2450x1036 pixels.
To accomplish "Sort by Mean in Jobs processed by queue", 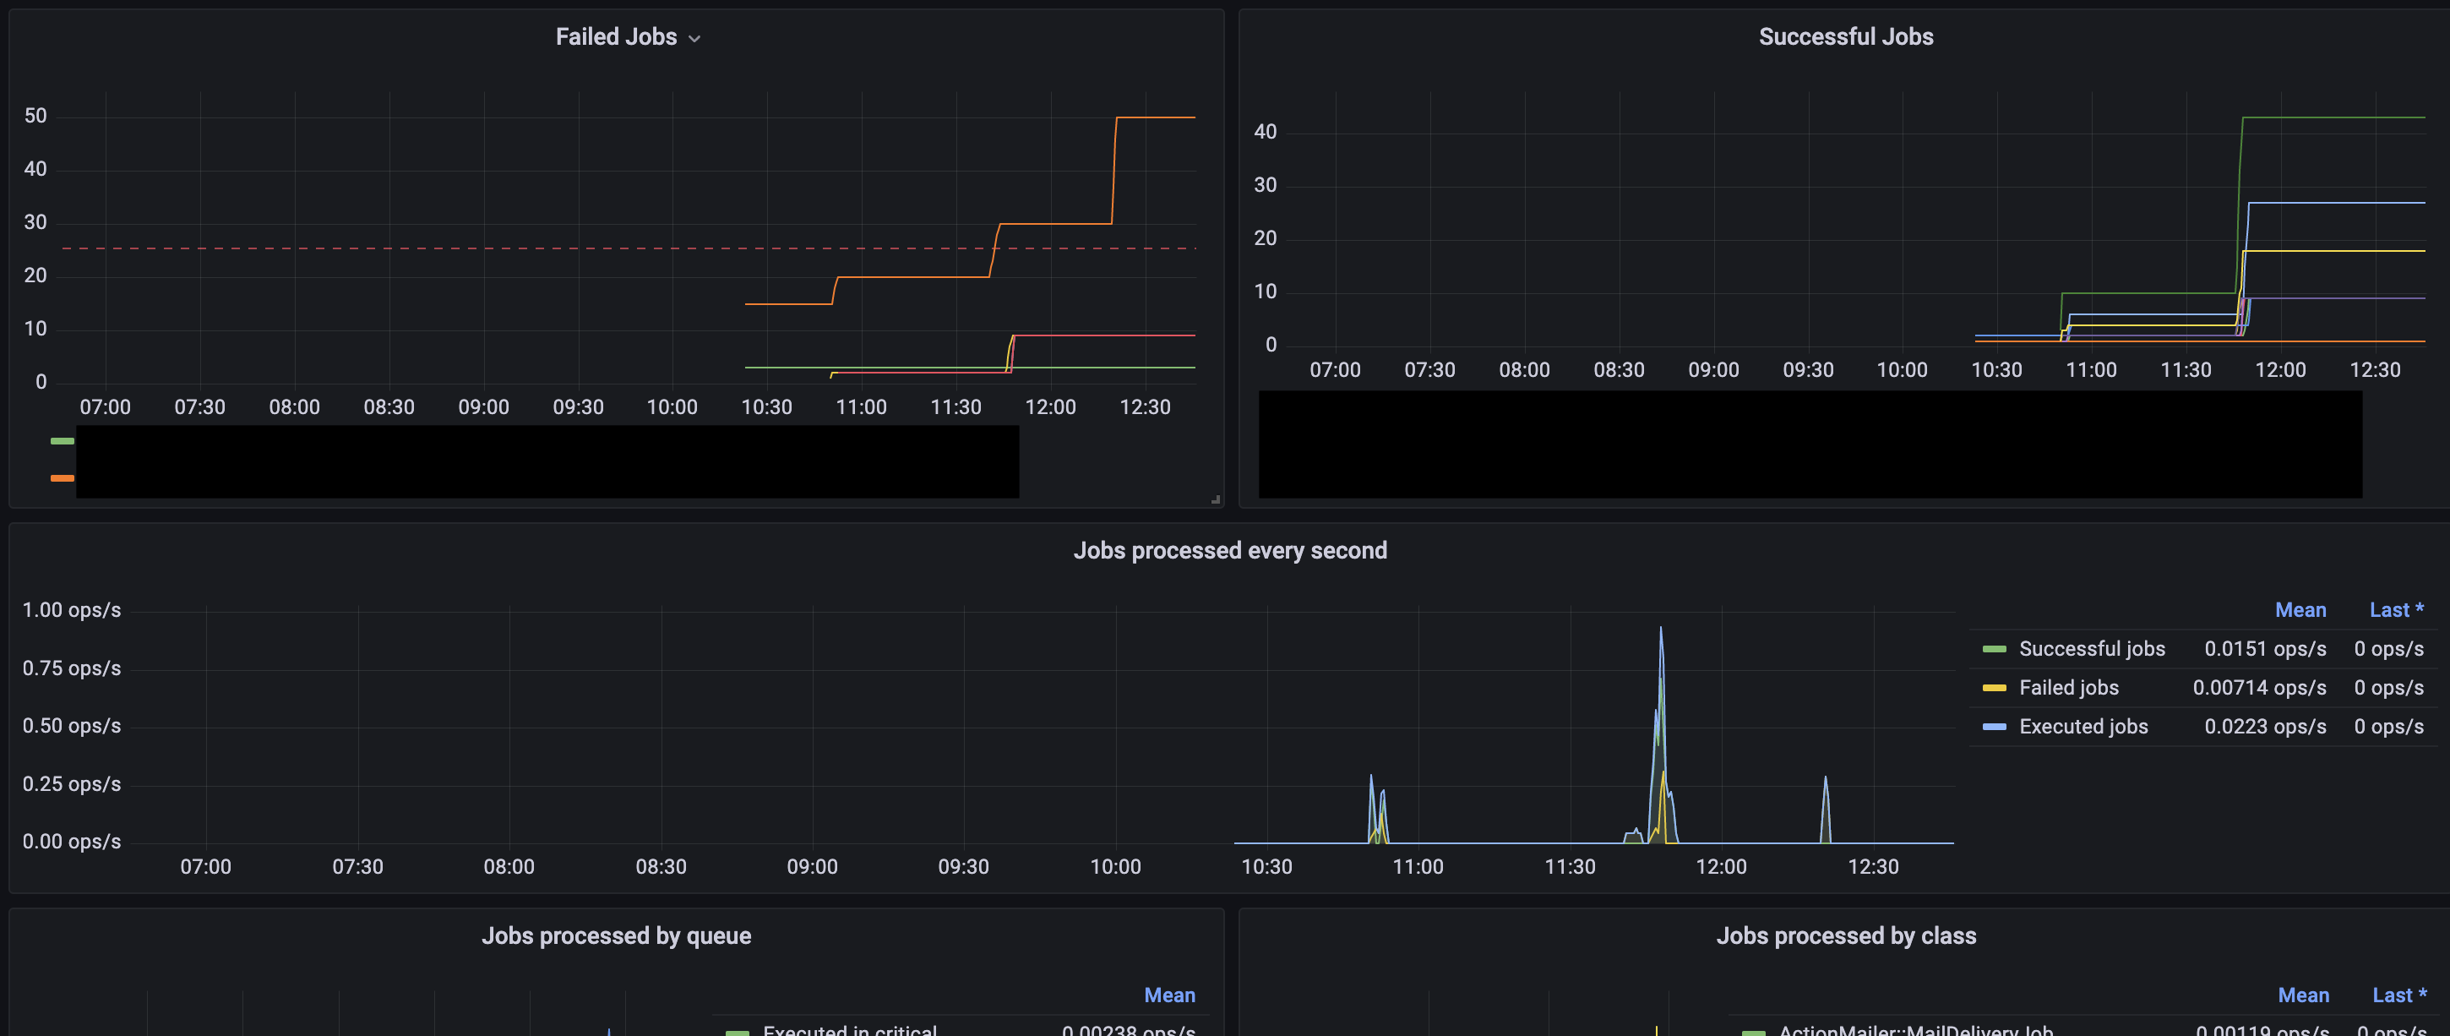I will (x=1169, y=996).
